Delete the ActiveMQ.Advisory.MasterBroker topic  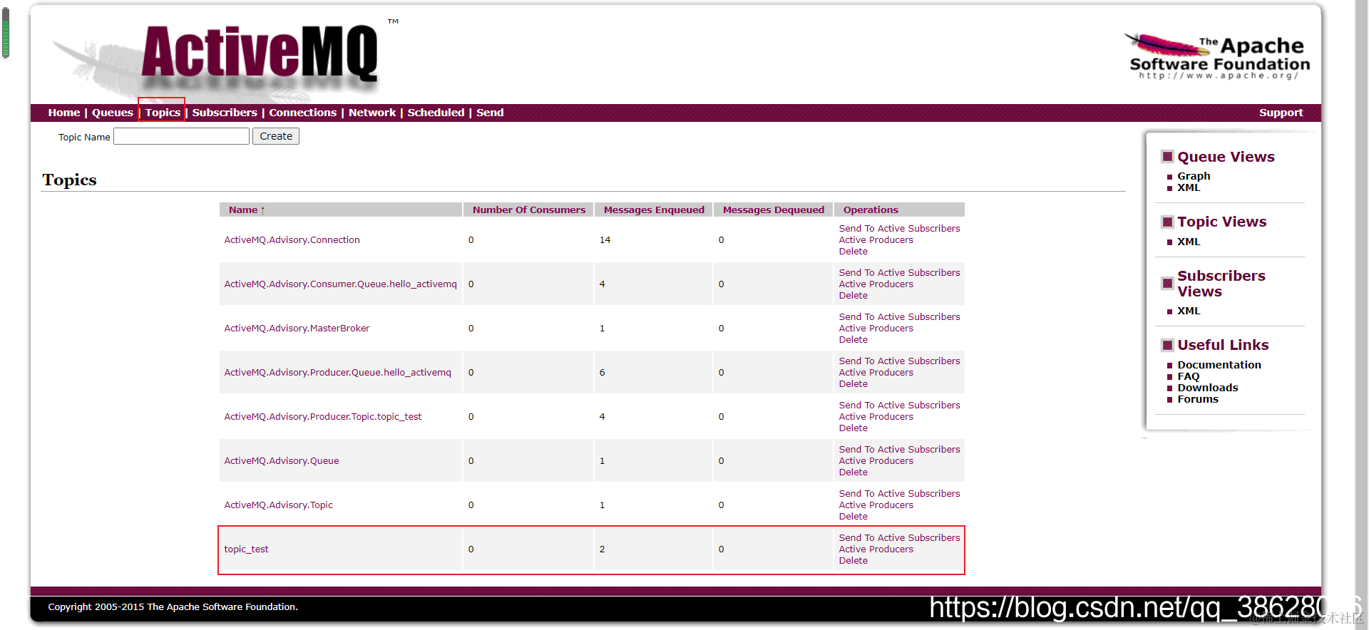(853, 340)
